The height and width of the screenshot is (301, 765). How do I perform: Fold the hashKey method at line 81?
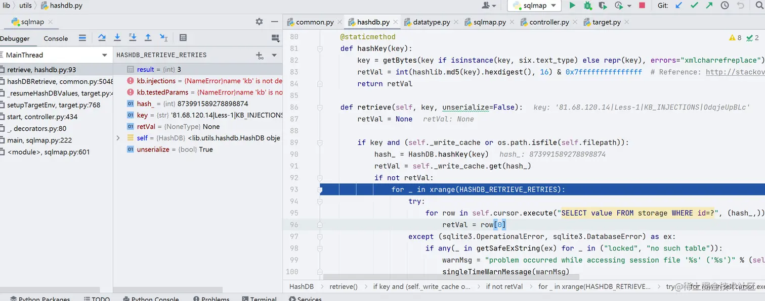[x=320, y=49]
